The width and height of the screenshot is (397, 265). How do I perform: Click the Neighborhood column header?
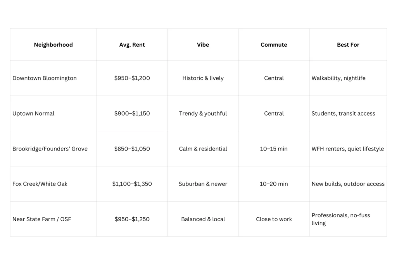coord(53,45)
